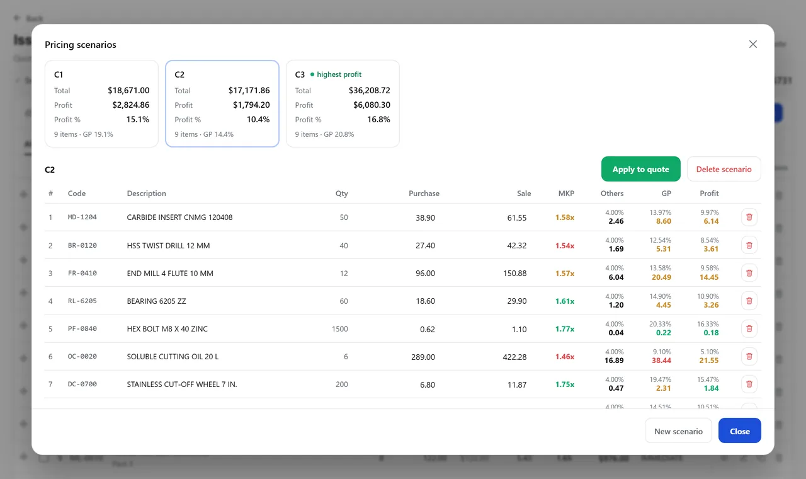The height and width of the screenshot is (479, 806).
Task: Click the Profit column header
Action: [x=709, y=193]
